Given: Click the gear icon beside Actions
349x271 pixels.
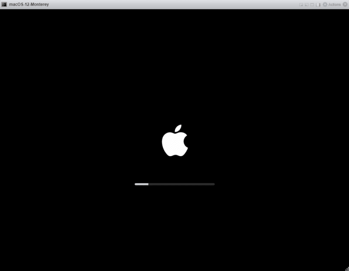Looking at the screenshot, I should 325,4.
